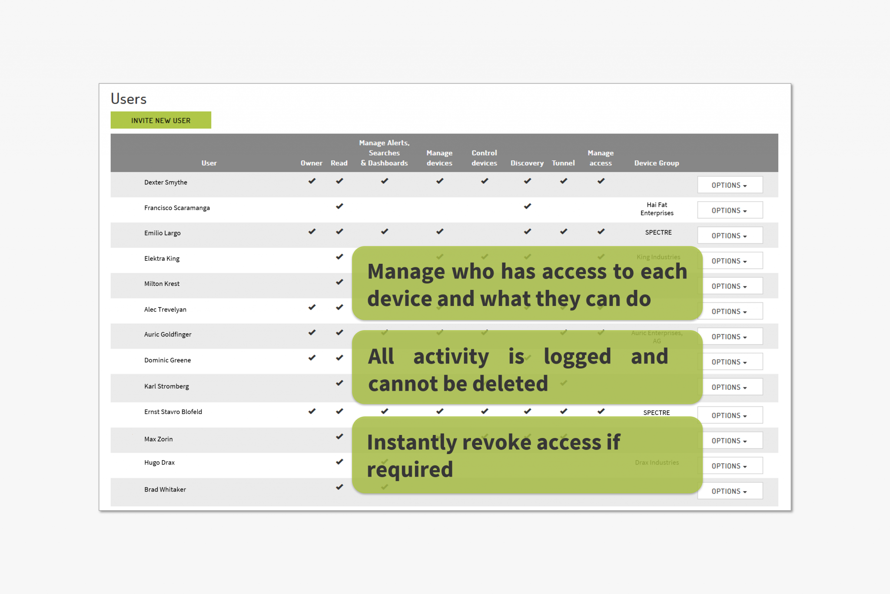Open Options for Ernst Stavro Blofeld
Screen dimensions: 890x594
coord(730,415)
